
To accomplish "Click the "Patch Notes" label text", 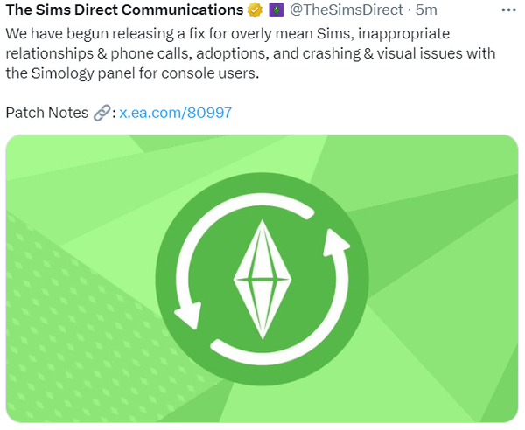I will [46, 113].
